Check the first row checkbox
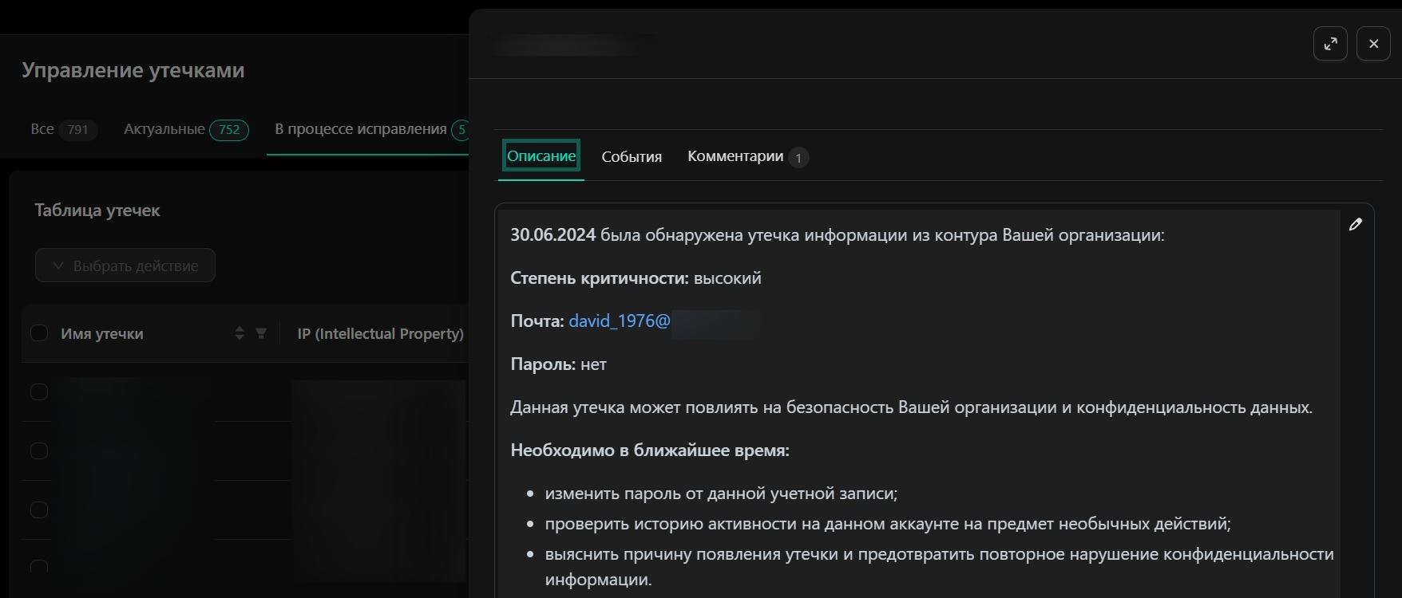The height and width of the screenshot is (598, 1402). coord(39,392)
